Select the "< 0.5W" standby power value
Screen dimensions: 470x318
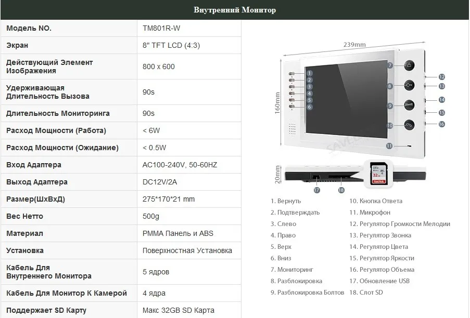pyautogui.click(x=155, y=148)
